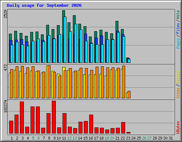Click the red KBytes bar for day 9
Image resolution: width=182 pixels, height=142 pixels.
tap(54, 117)
